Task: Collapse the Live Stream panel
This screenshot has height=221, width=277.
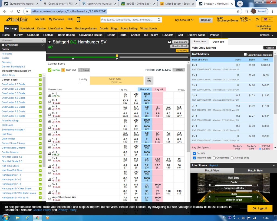Action: (274, 165)
